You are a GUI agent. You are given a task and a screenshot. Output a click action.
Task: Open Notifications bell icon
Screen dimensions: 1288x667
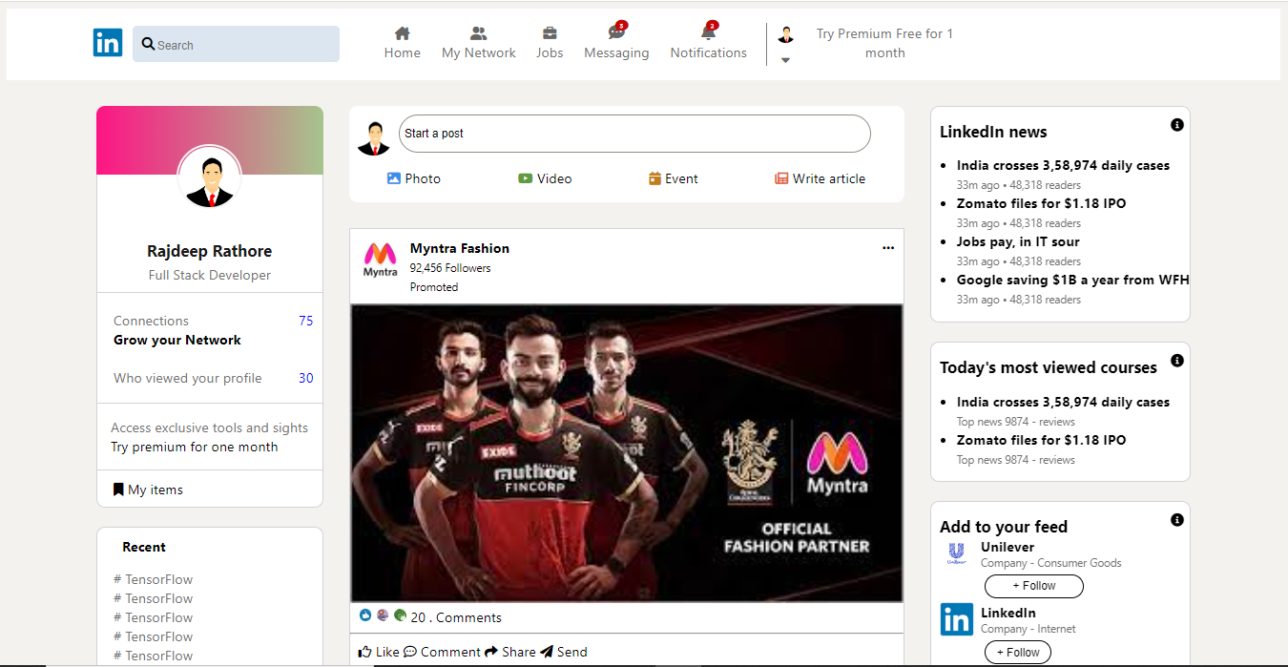coord(708,33)
